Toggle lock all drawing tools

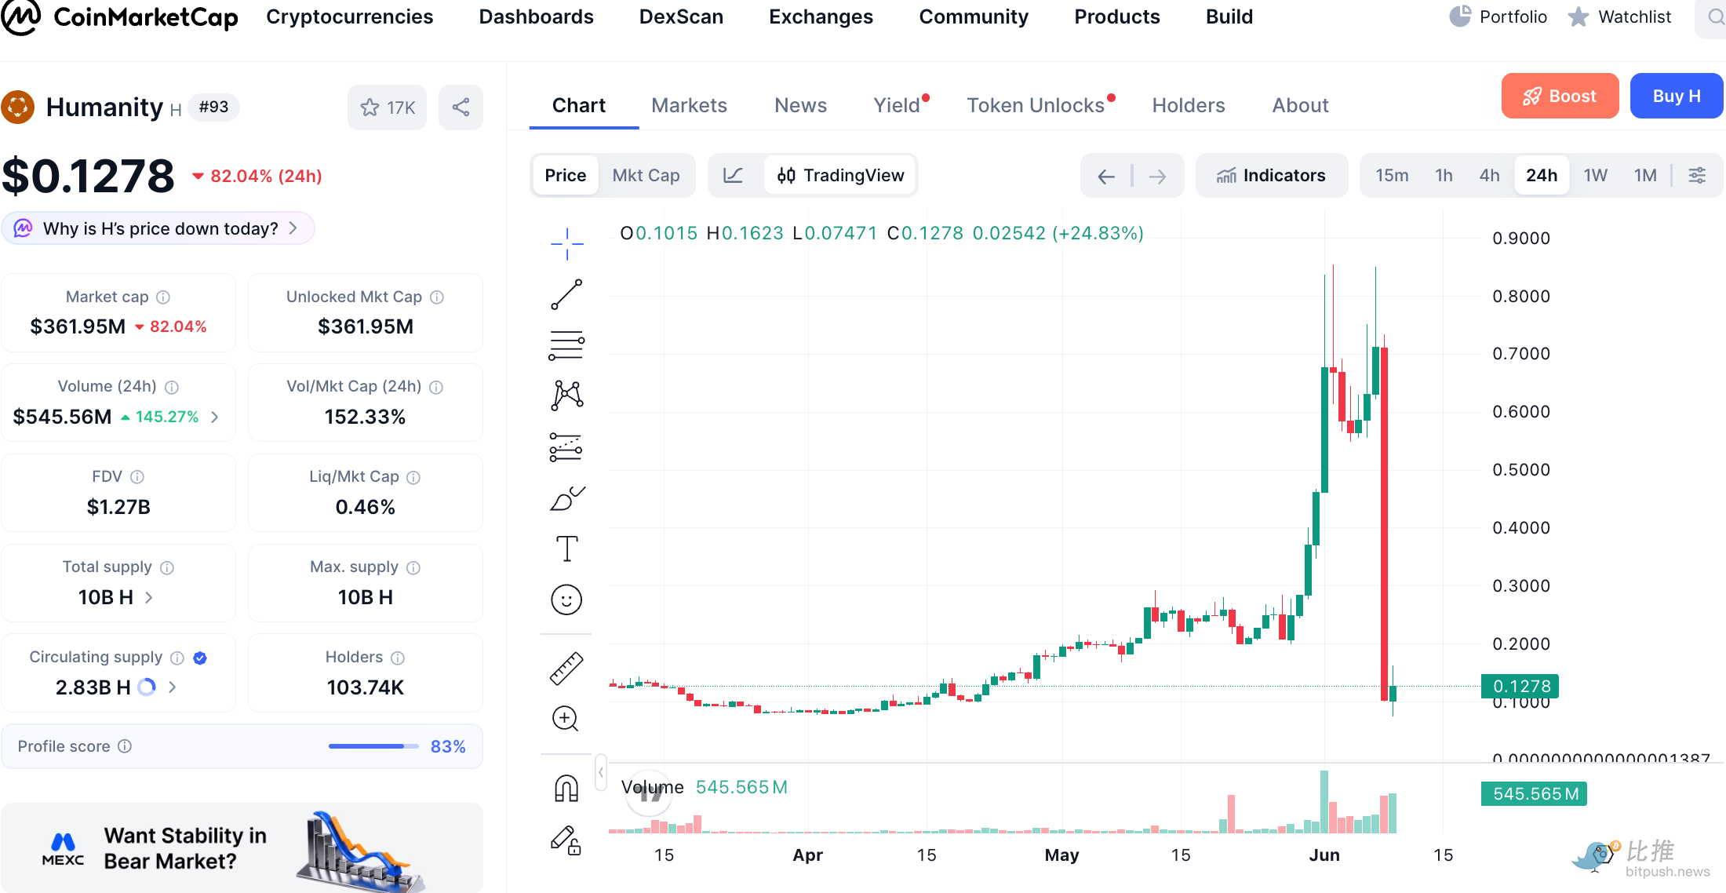click(566, 840)
